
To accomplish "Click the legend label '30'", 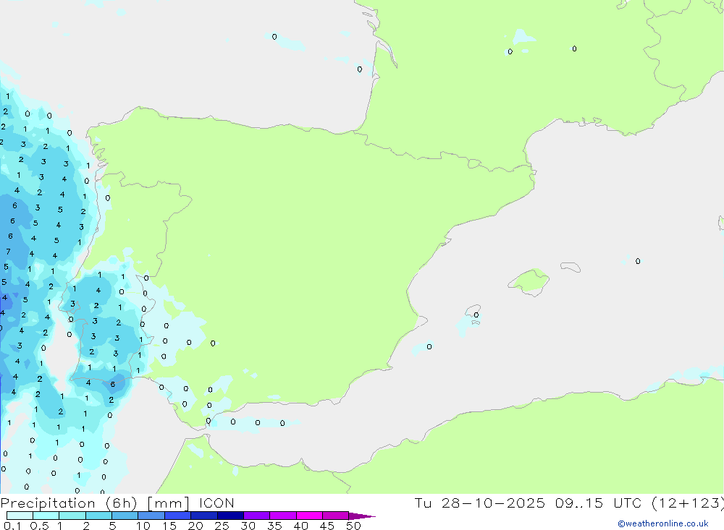I will [x=248, y=526].
